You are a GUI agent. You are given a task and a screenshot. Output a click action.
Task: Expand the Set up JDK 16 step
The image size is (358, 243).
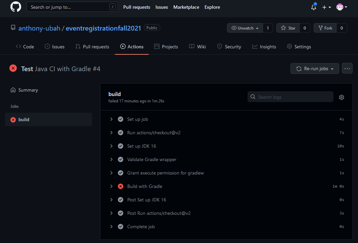111,146
